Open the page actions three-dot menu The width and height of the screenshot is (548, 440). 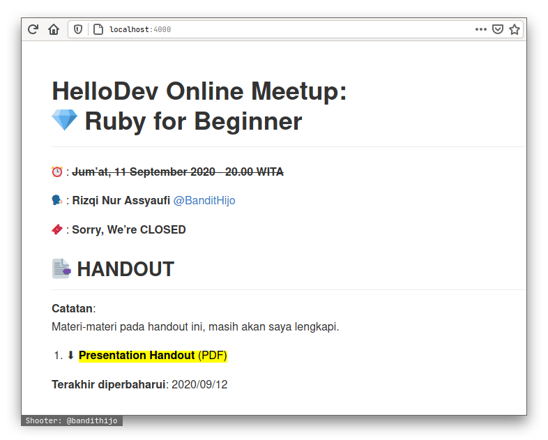(x=480, y=29)
